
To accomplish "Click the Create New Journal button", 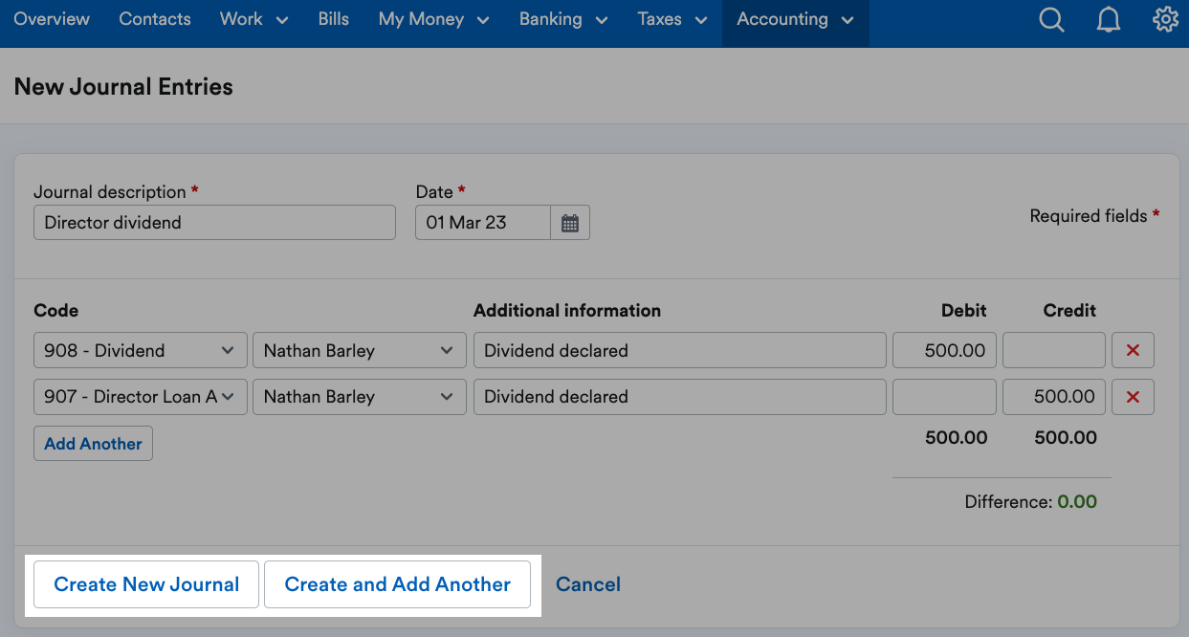I will coord(146,584).
